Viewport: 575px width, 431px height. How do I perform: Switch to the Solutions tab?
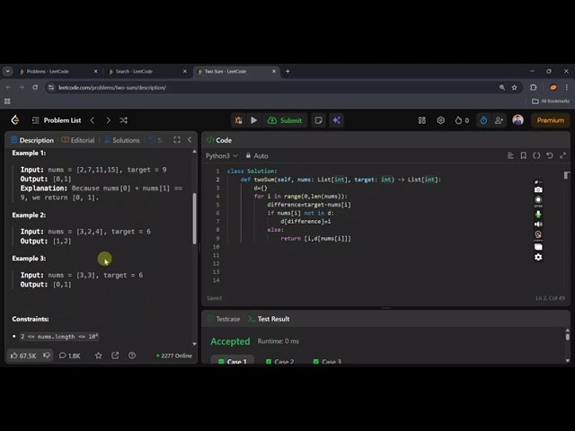(122, 140)
